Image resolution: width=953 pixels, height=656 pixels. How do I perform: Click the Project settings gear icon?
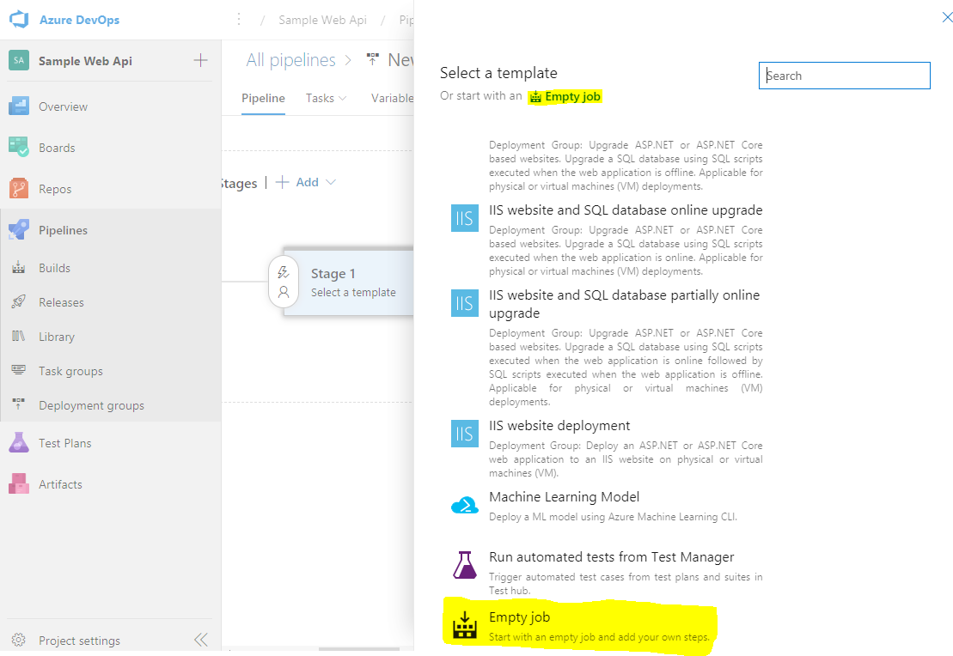(x=19, y=641)
